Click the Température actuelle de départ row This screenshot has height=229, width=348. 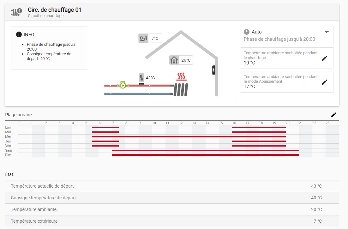click(x=172, y=186)
